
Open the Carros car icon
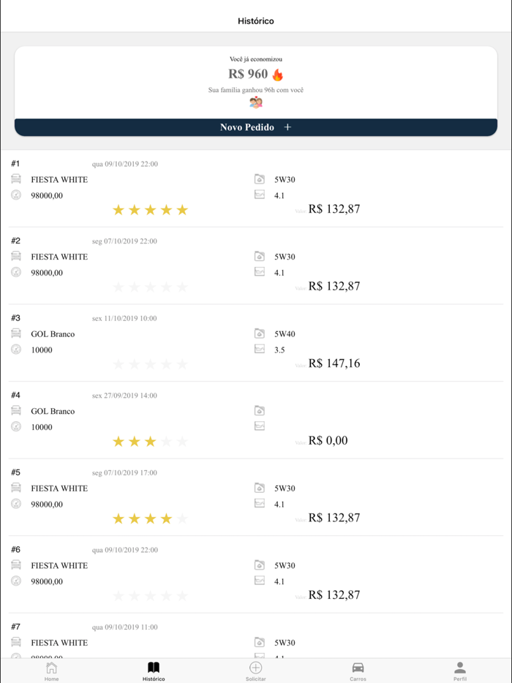[358, 668]
